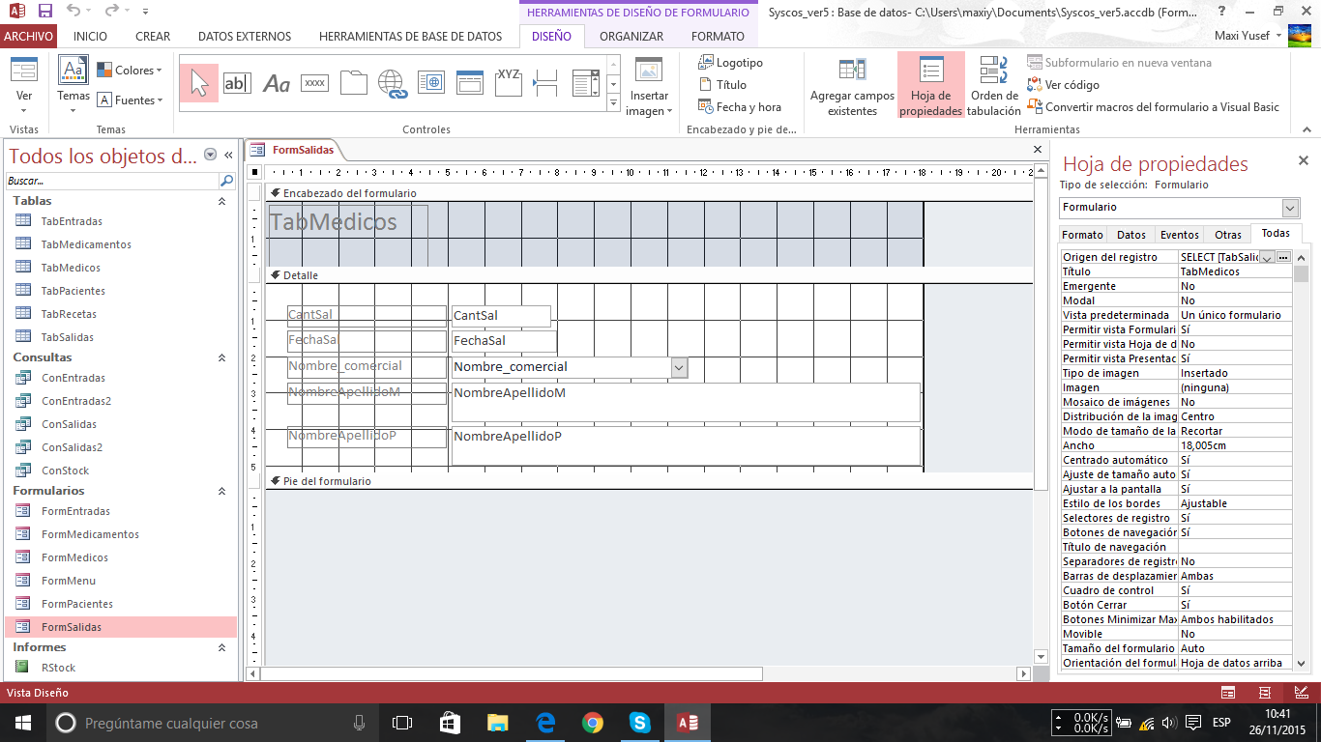Select the Hyperlink globe control
Screen dimensions: 1321x742
[392, 83]
